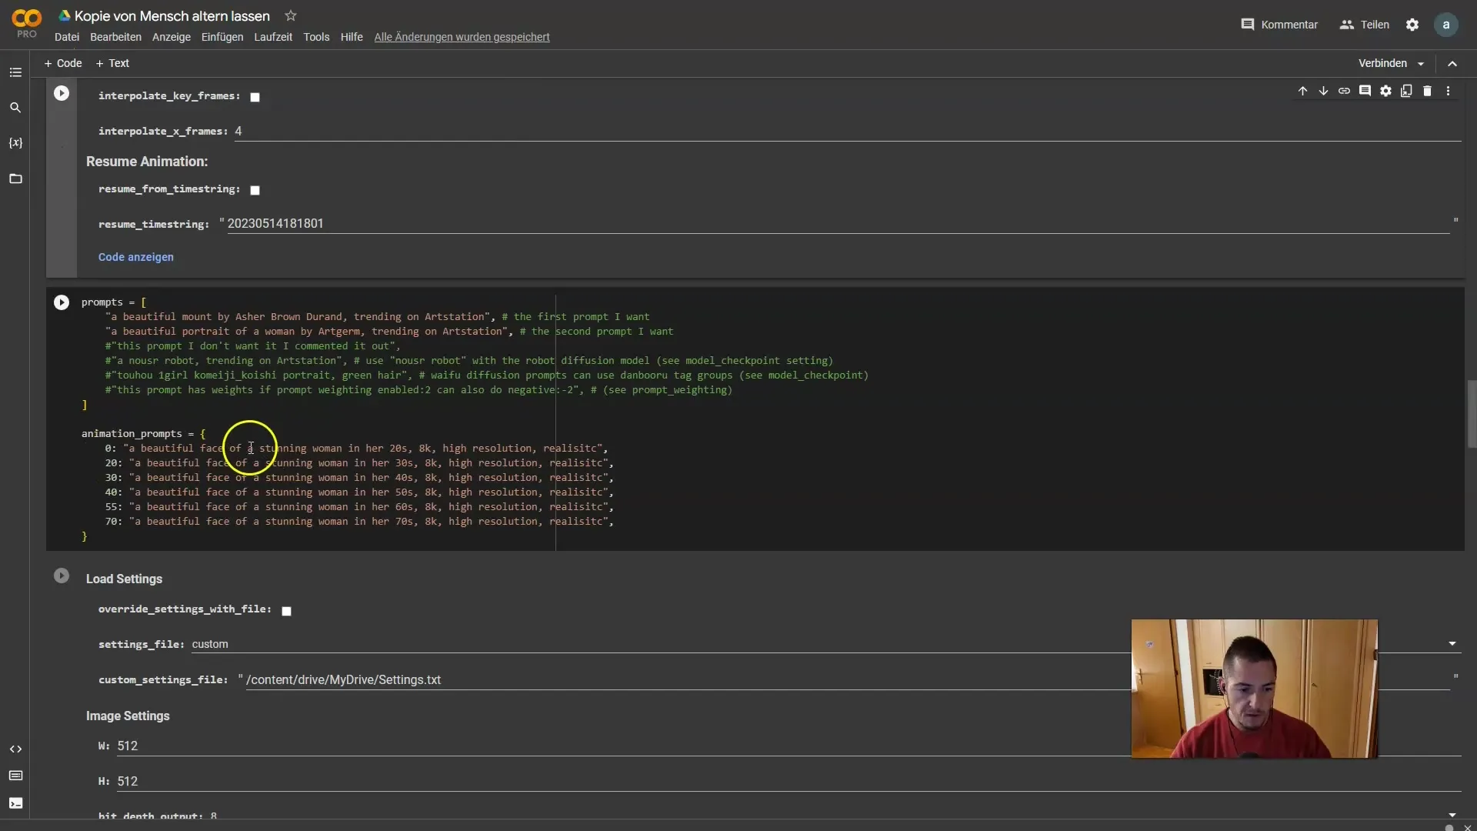The image size is (1477, 831).
Task: Expand the bit_depth_output dropdown
Action: (1452, 815)
